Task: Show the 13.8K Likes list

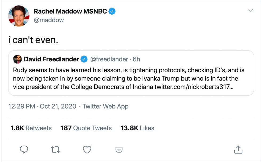Action: tap(137, 128)
